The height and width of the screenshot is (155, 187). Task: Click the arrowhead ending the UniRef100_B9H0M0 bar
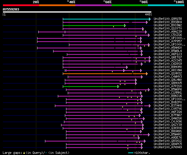click(x=127, y=67)
